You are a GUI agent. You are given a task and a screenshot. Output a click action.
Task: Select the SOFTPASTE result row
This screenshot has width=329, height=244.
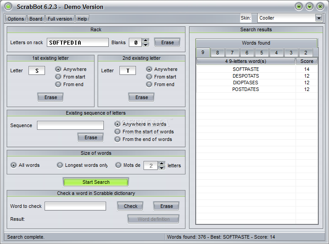(x=257, y=69)
